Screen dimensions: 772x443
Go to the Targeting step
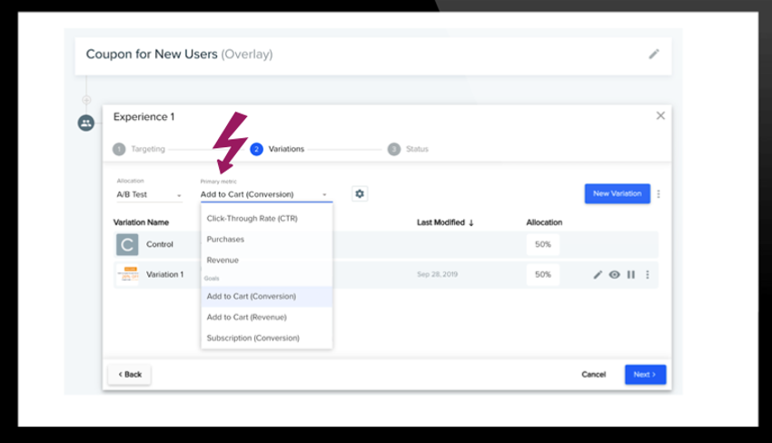click(x=140, y=149)
